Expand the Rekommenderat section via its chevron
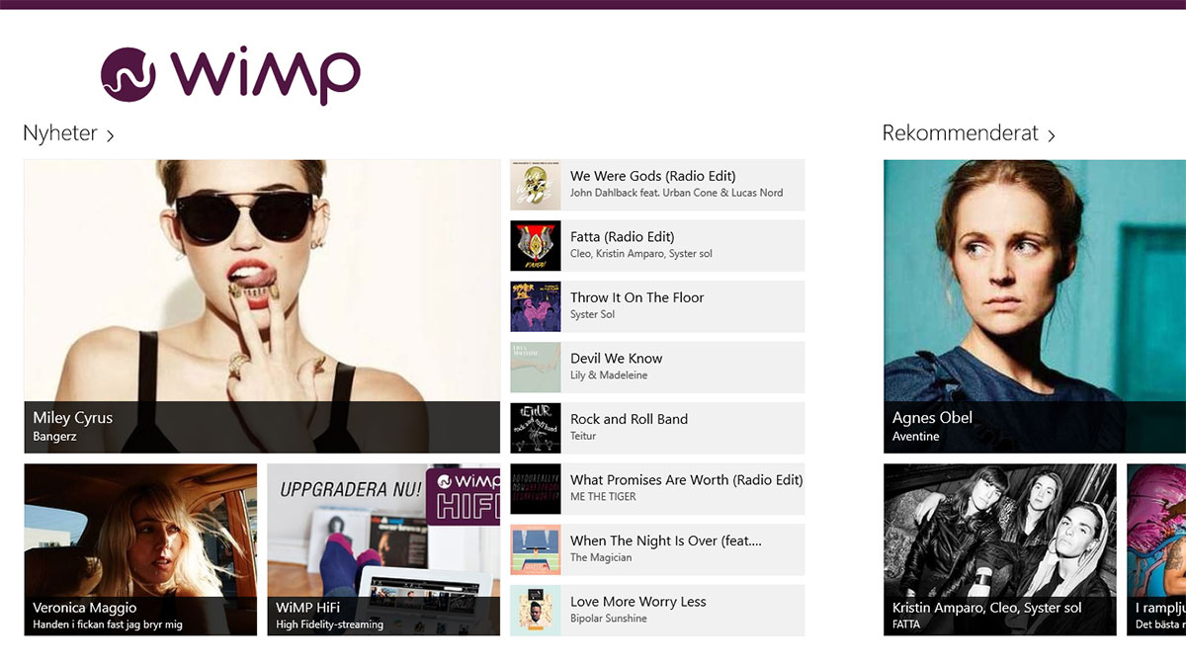Viewport: 1186px width, 667px height. (1052, 134)
